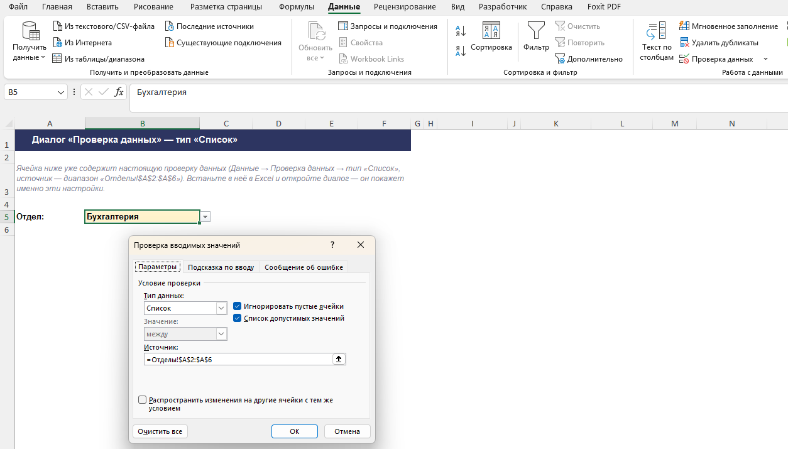Viewport: 788px width, 449px height.
Task: Open Сообщение об ошибке tab
Action: pos(304,267)
